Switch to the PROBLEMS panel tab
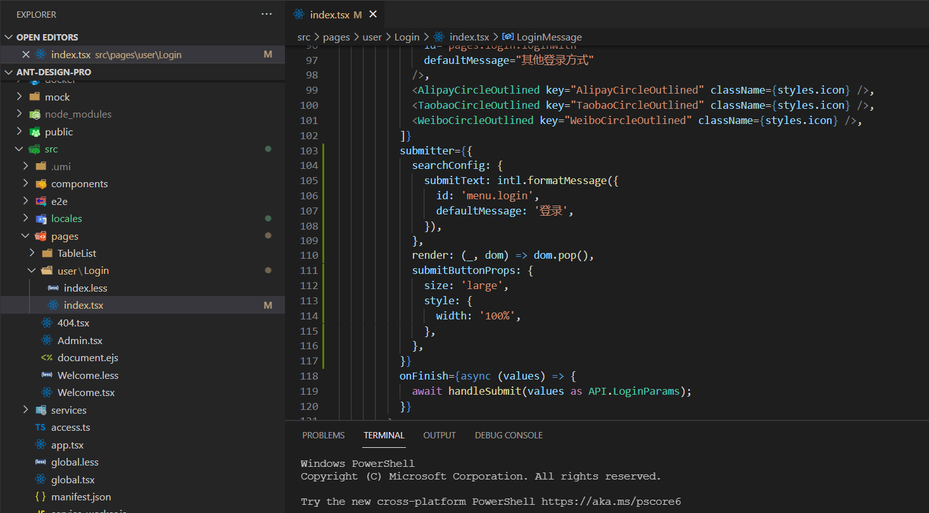The height and width of the screenshot is (513, 929). click(323, 435)
